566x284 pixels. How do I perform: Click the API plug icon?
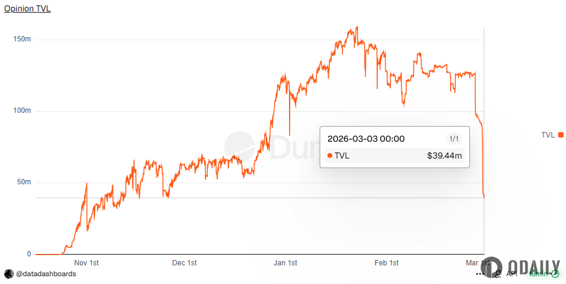coord(498,274)
